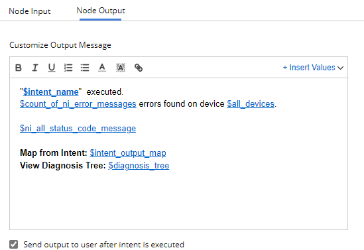Viewport: 364px width, 250px height.
Task: Insert a bulleted list
Action: pos(85,68)
